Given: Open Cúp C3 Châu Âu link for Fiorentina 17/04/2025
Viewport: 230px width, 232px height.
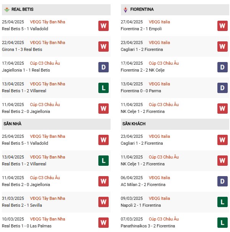Looking at the screenshot, I should (x=164, y=63).
